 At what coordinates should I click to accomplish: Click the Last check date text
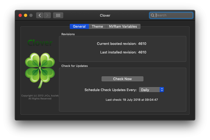pos(132,100)
